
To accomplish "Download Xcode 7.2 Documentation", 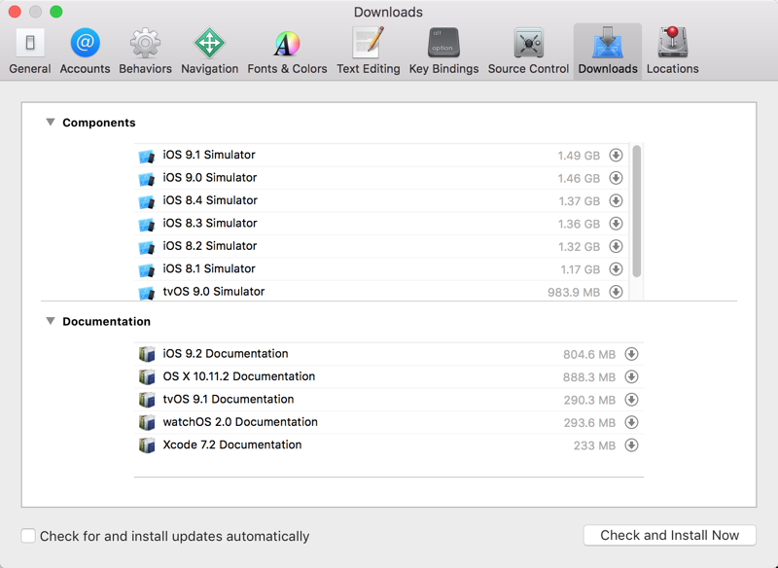I will [x=631, y=445].
